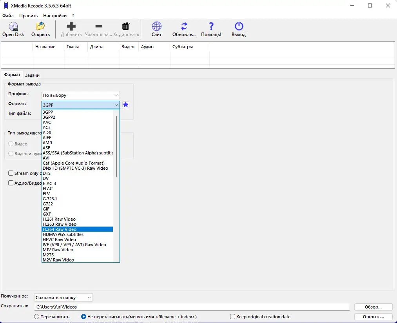The height and width of the screenshot is (323, 397).
Task: Select AMR in format list
Action: tap(77, 143)
